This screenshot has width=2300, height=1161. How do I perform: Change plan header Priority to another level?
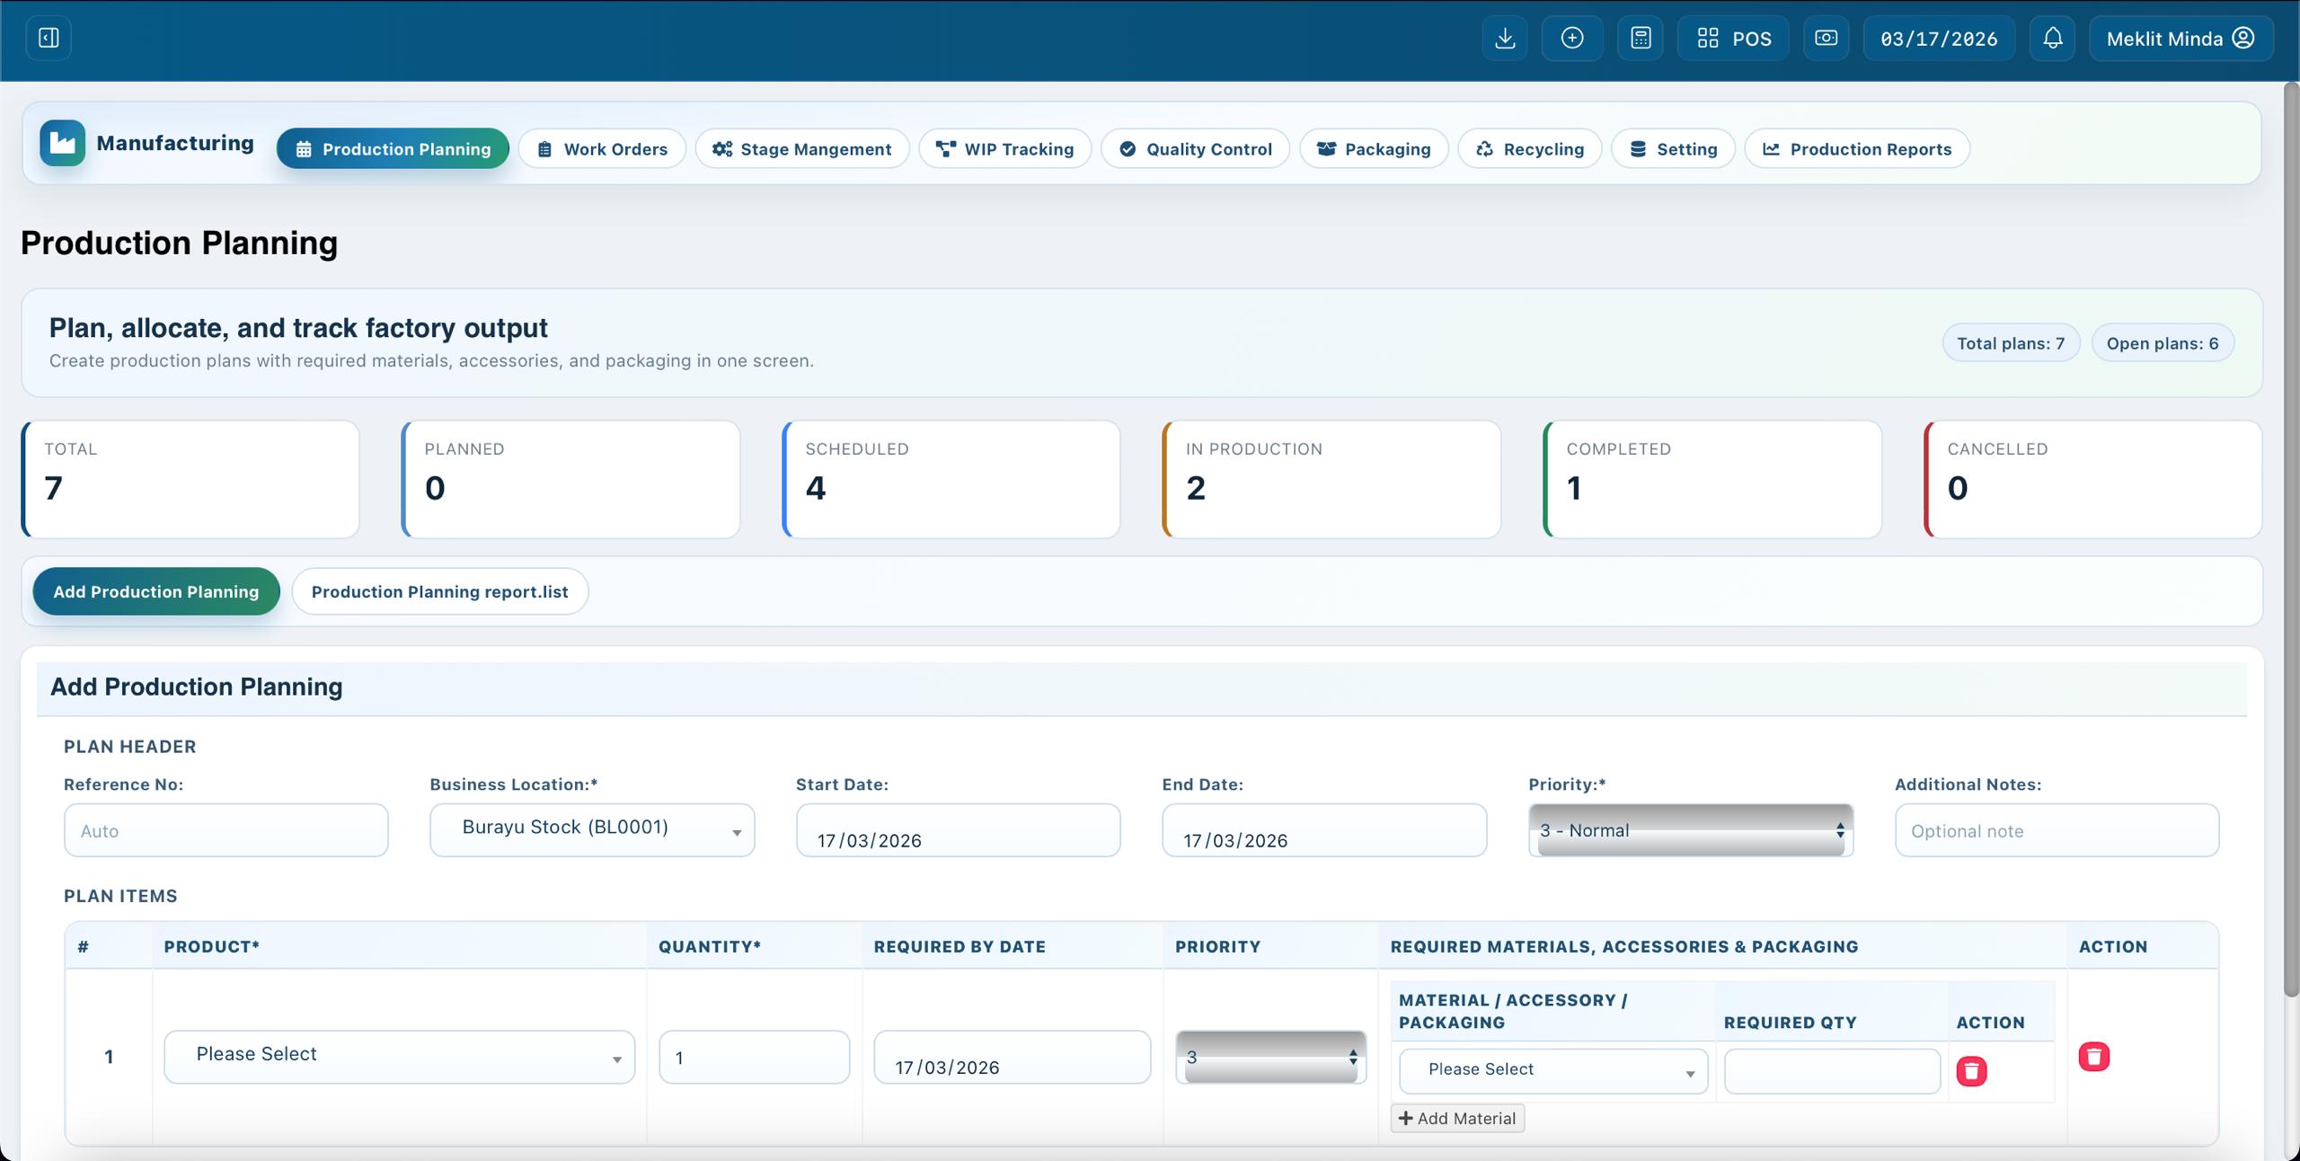click(x=1689, y=830)
